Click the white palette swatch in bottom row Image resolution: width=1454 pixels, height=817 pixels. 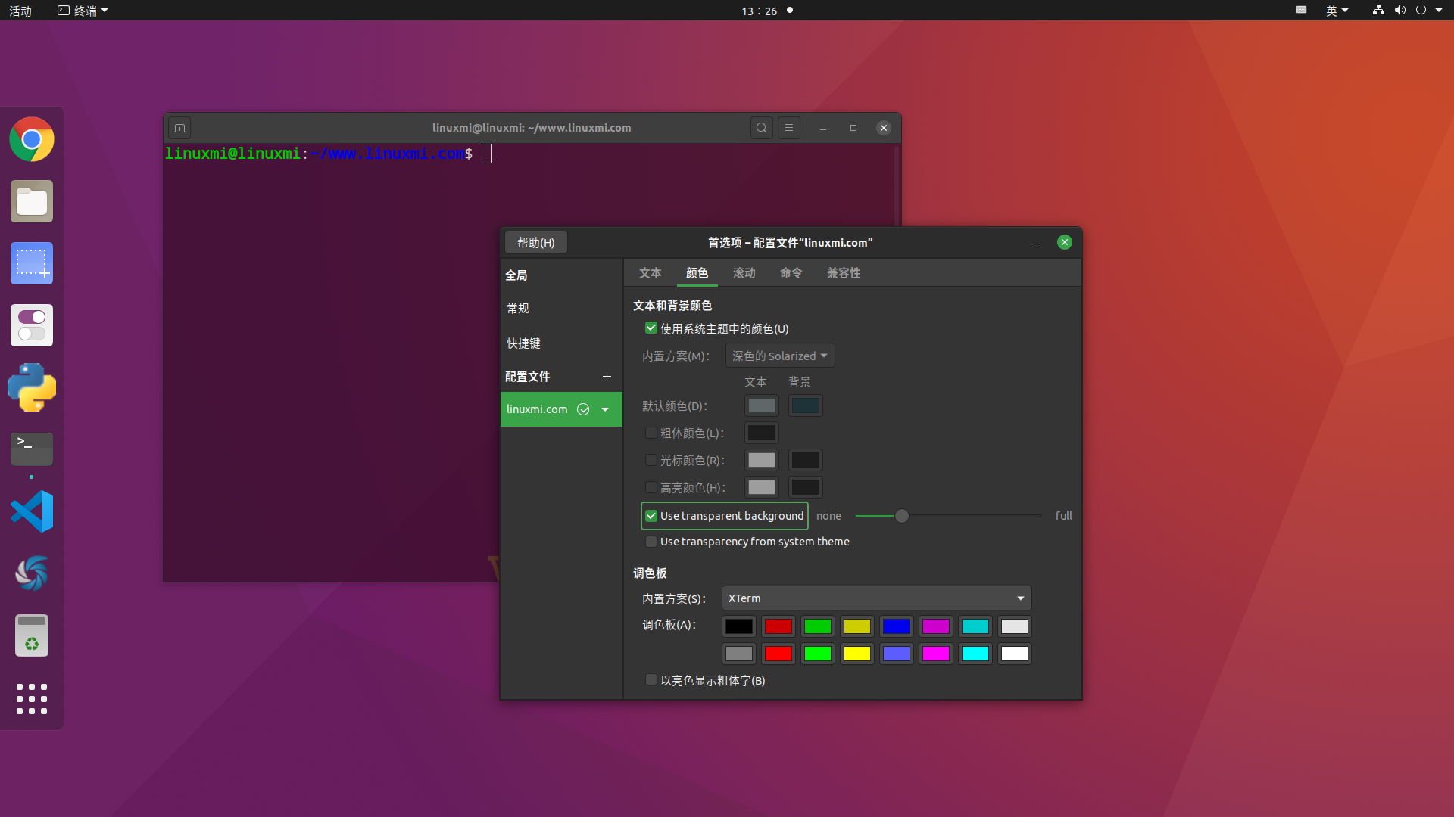point(1015,654)
